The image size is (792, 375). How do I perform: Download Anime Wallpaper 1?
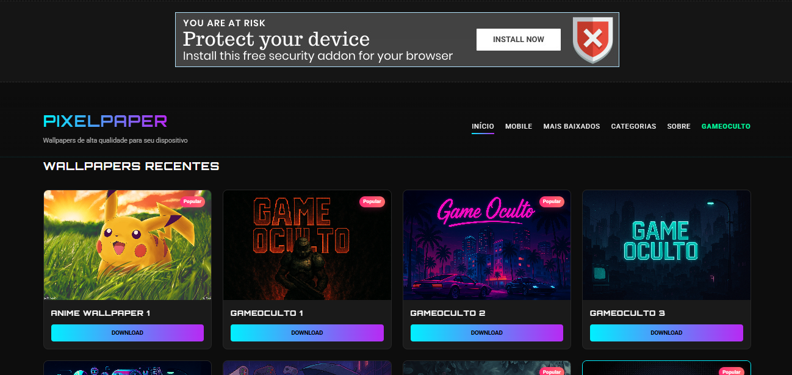pyautogui.click(x=128, y=333)
